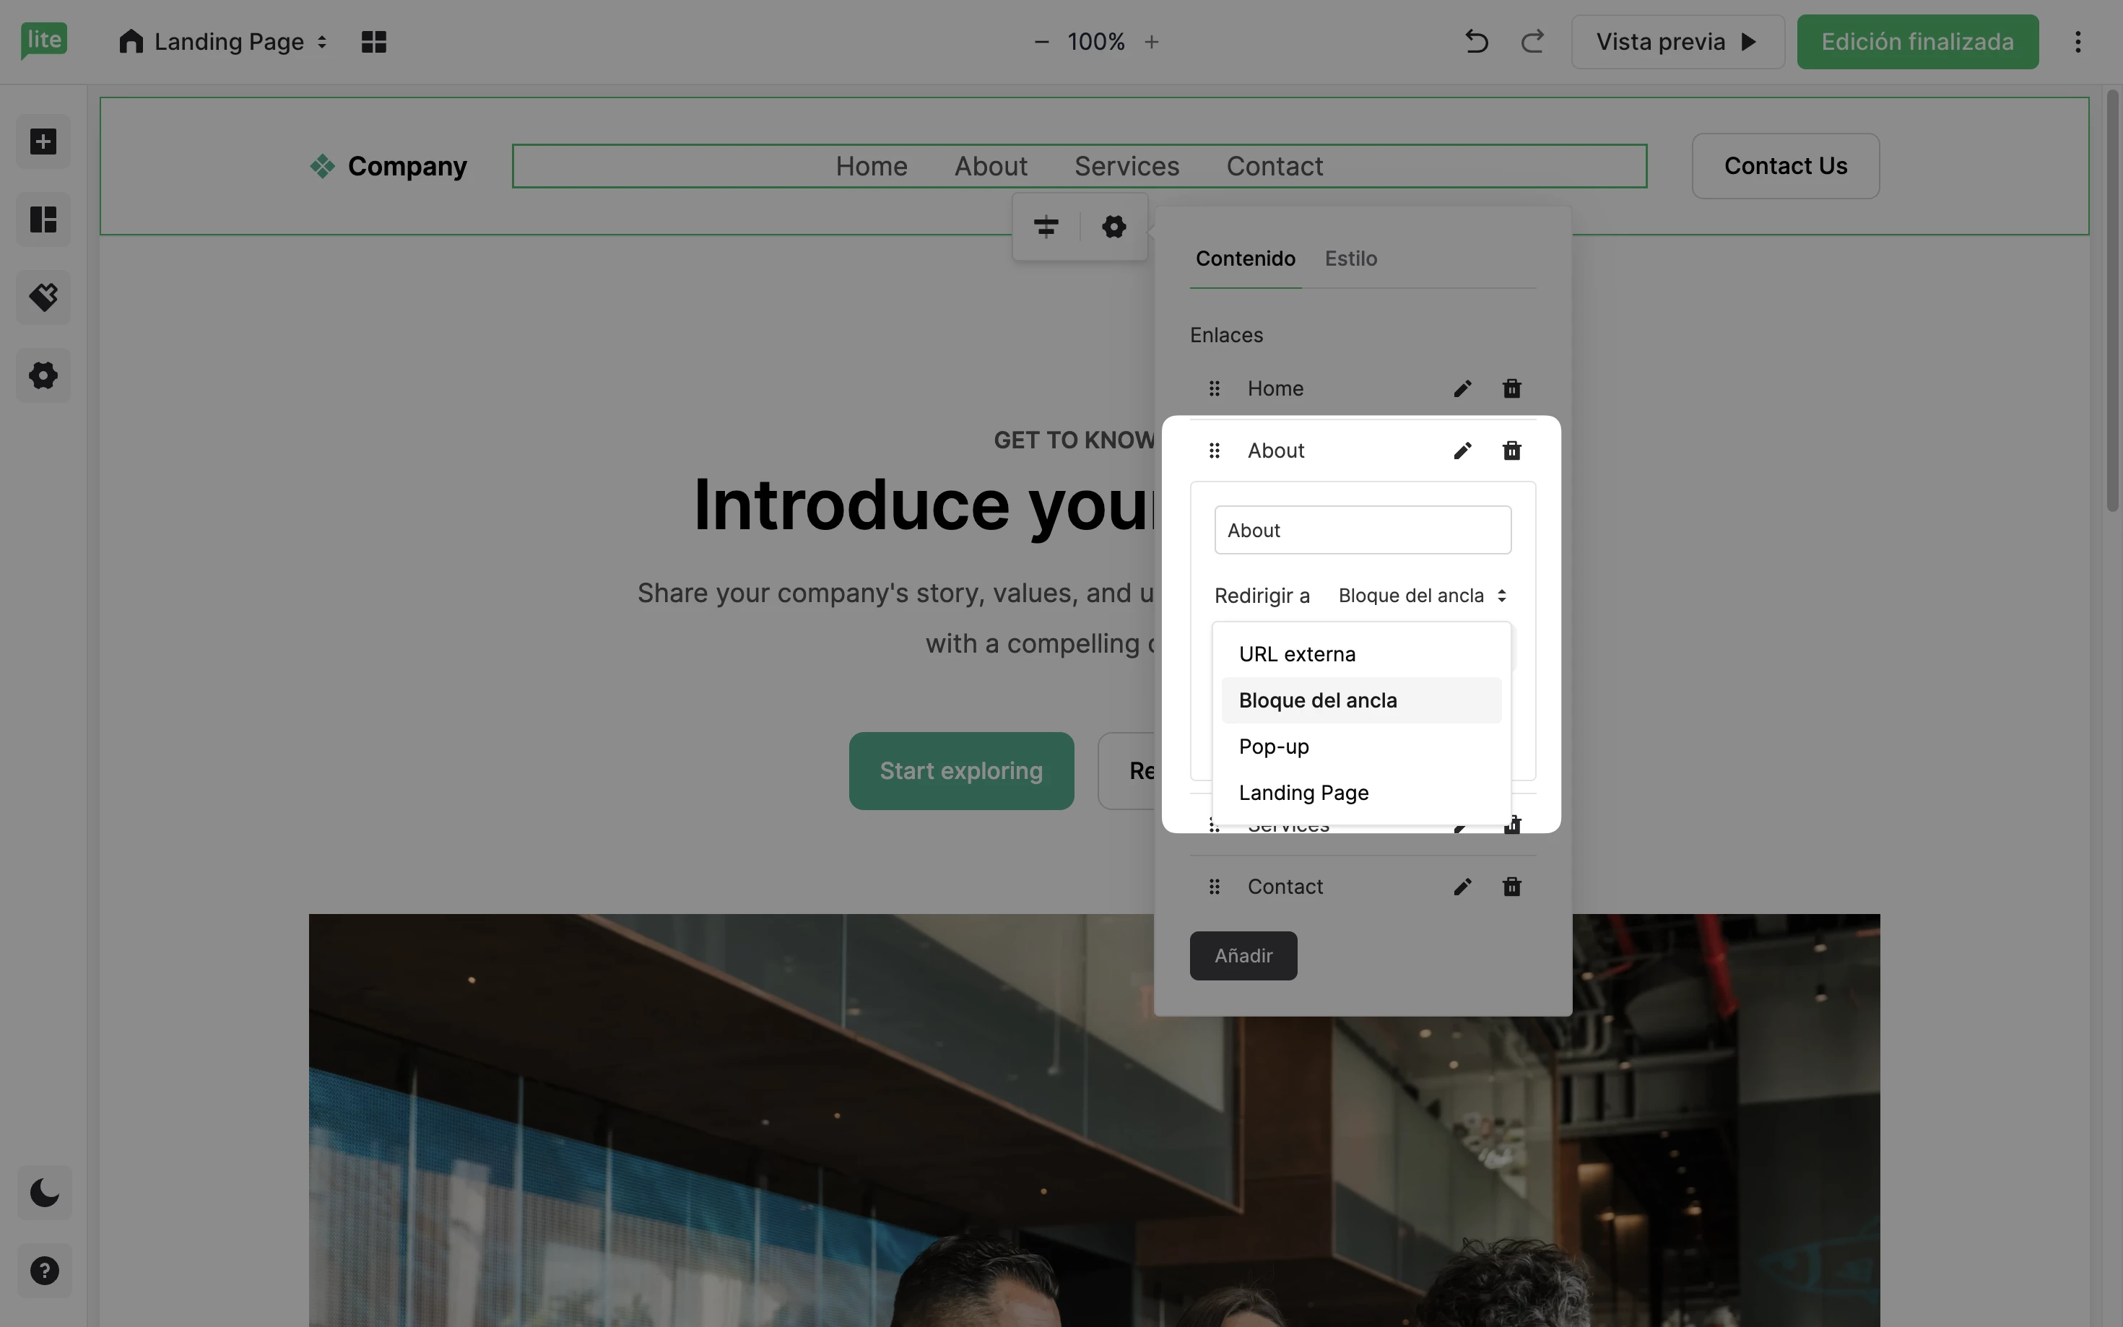Viewport: 2123px width, 1327px height.
Task: Click the add block plus icon in sidebar
Action: coord(43,142)
